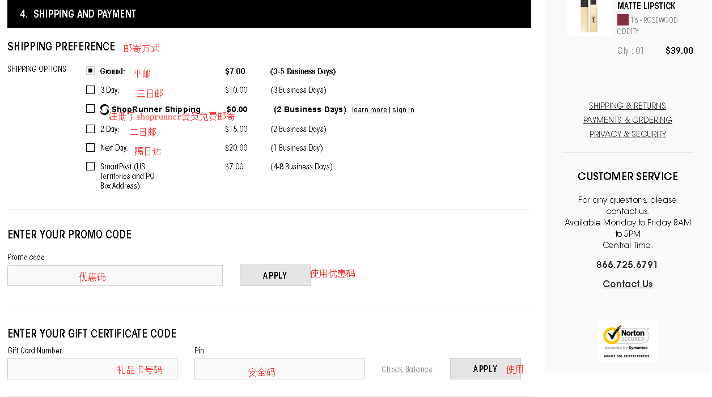Image resolution: width=712 pixels, height=397 pixels.
Task: Tick the ShopRunner Shipping checkbox
Action: click(x=90, y=108)
